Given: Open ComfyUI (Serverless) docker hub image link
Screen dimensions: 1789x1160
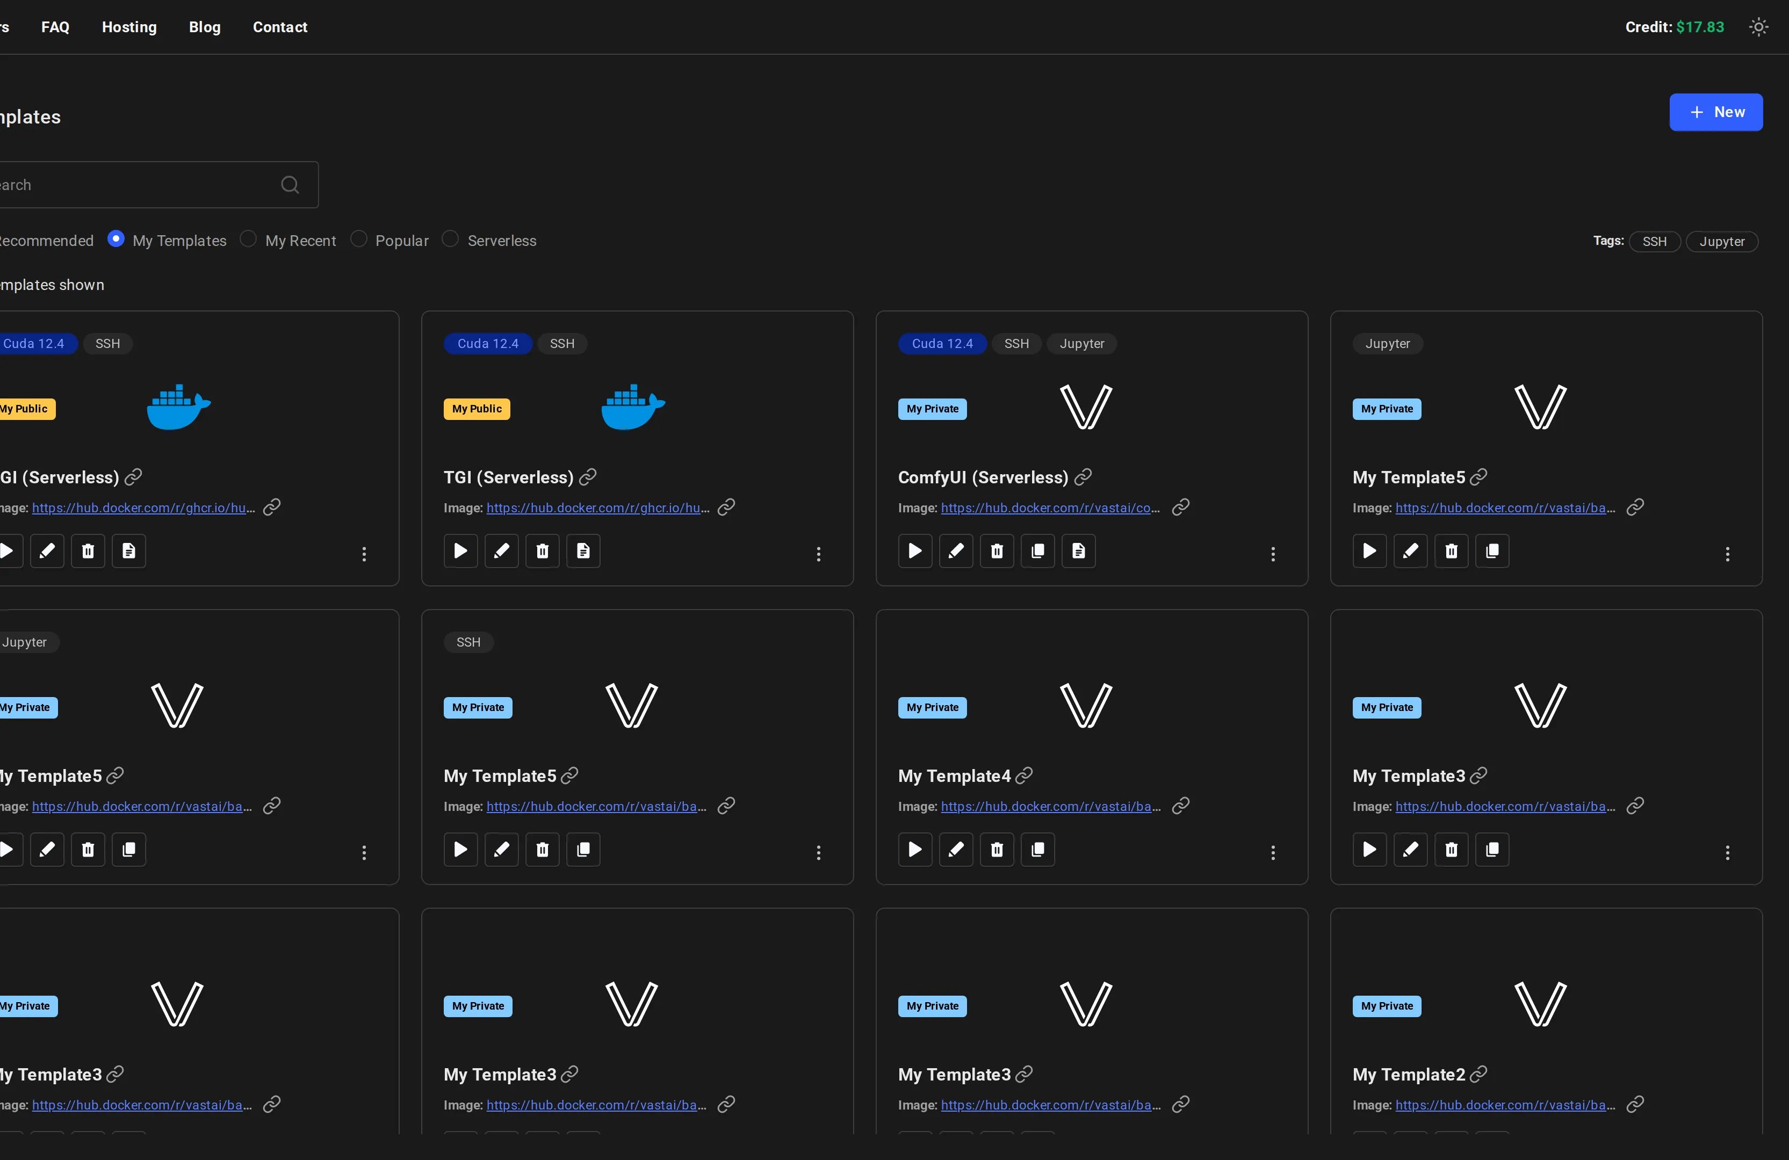Looking at the screenshot, I should [x=1050, y=508].
